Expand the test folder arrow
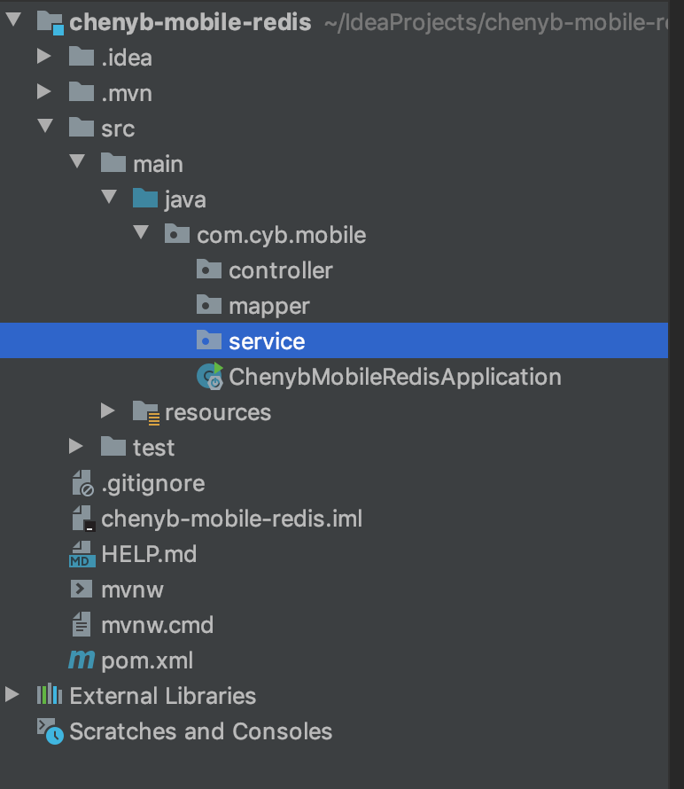684x789 pixels. (x=76, y=446)
